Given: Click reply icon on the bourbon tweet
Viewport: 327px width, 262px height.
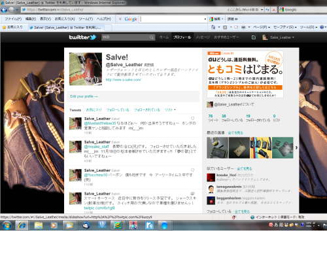Looking at the screenshot, I should [192, 170].
